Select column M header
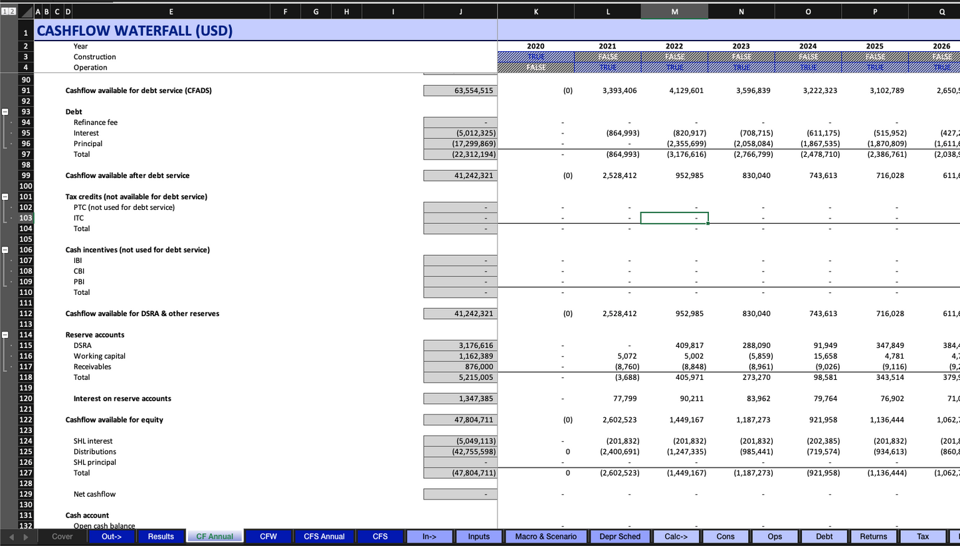This screenshot has width=960, height=546. point(674,11)
